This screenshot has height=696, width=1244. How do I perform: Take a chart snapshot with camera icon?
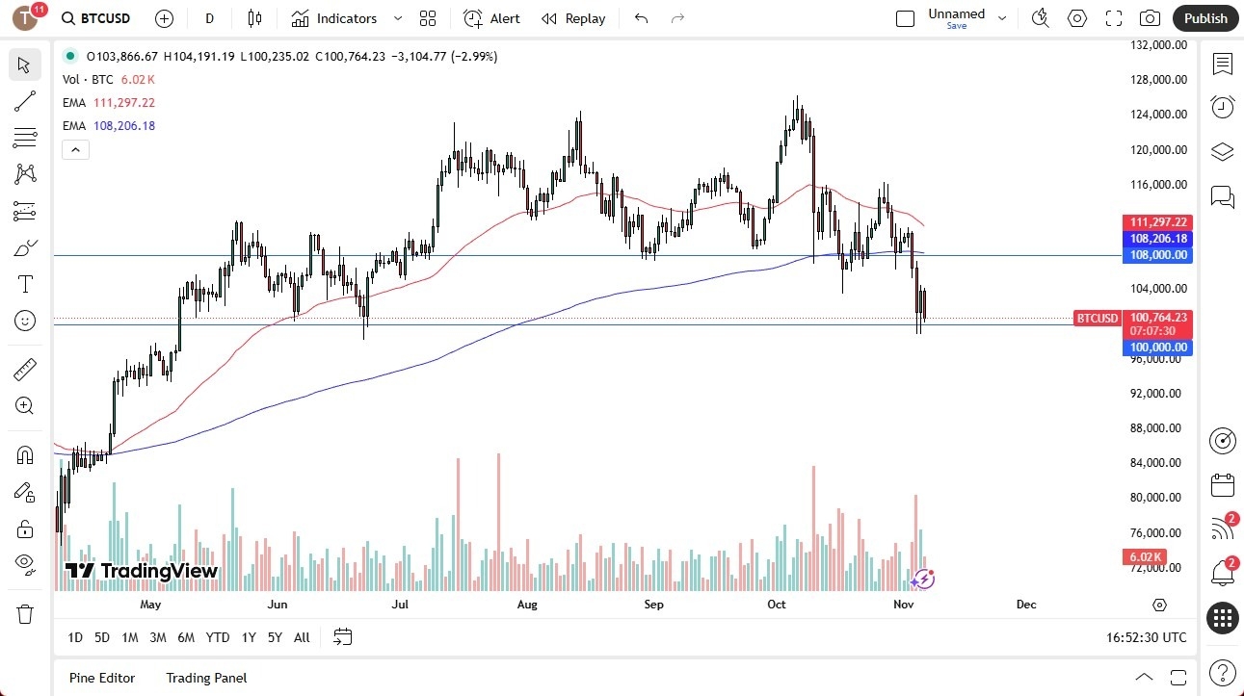(x=1151, y=18)
